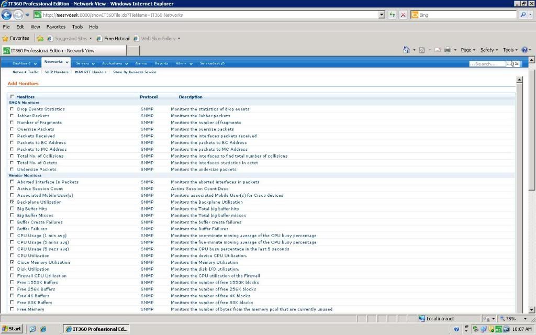
Task: Open the Favorites menu in menu bar
Action: pyautogui.click(x=55, y=27)
